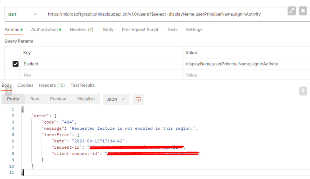Open the GET method dropdown

tap(22, 15)
